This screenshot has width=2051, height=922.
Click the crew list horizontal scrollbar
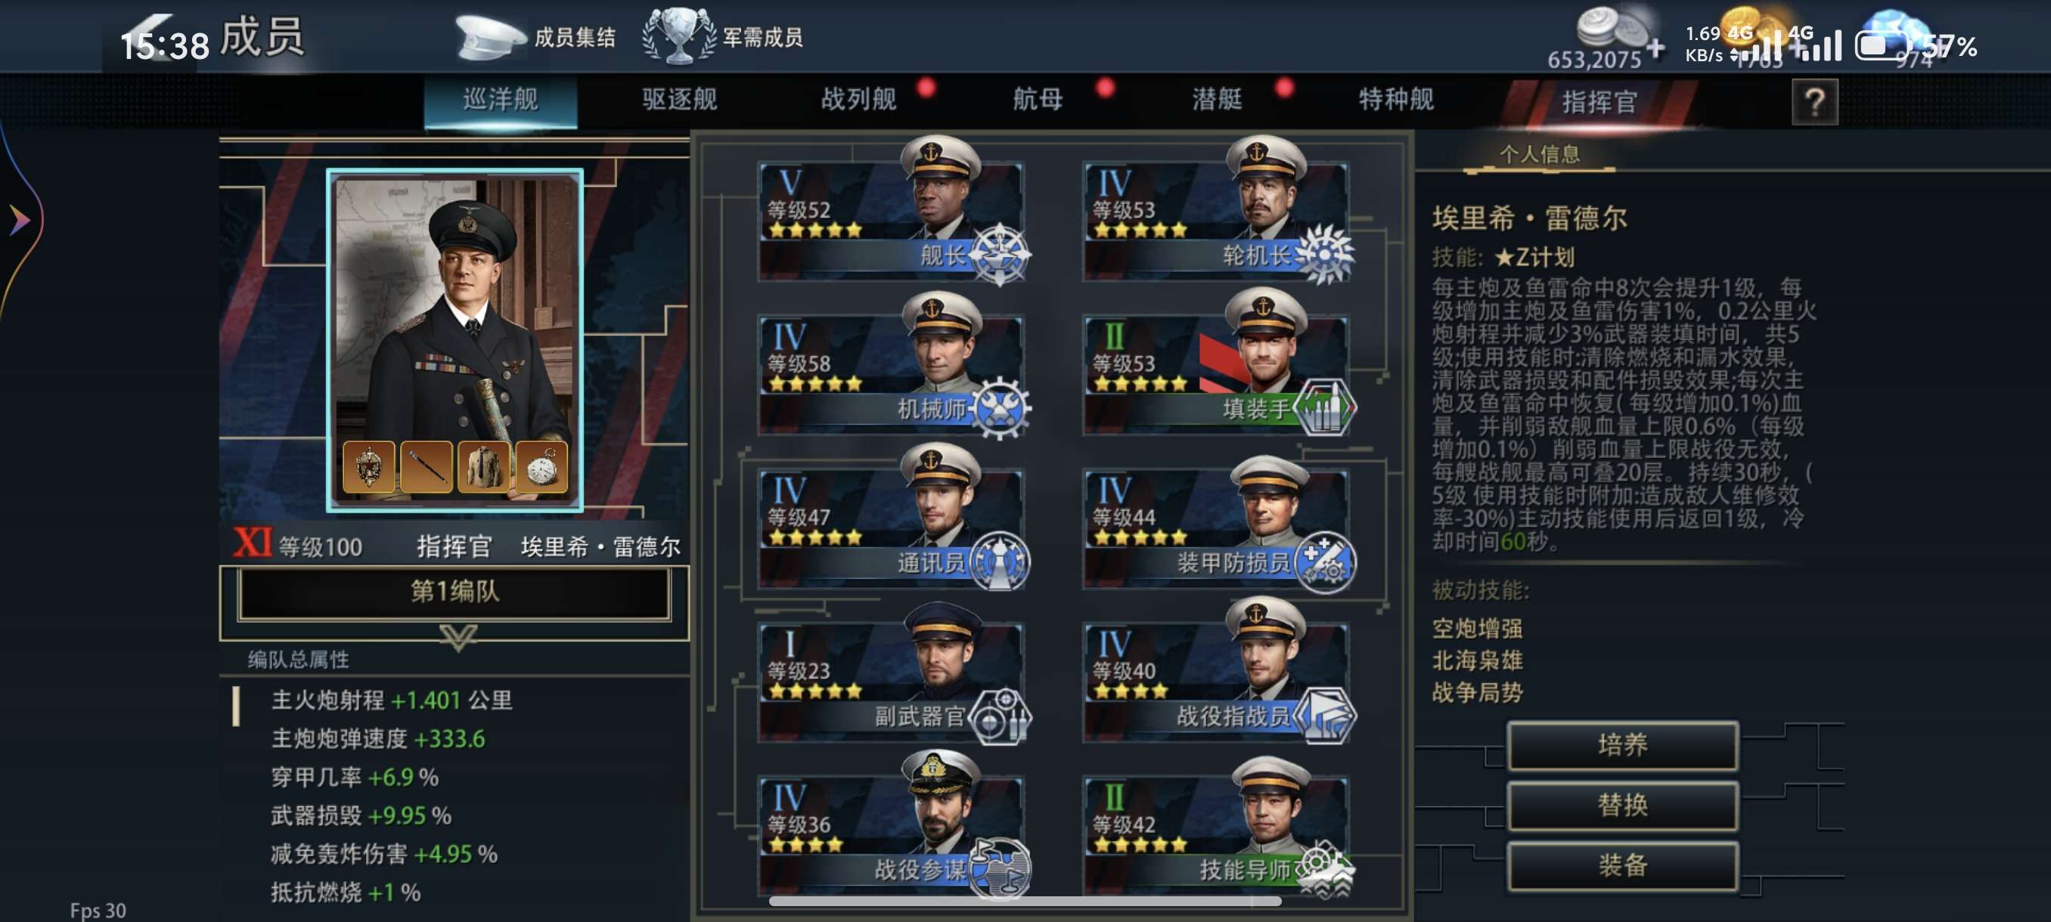pyautogui.click(x=1025, y=901)
